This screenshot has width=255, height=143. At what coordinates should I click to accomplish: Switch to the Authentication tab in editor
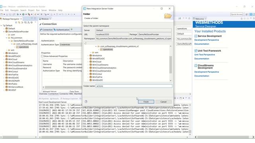[x=61, y=30]
